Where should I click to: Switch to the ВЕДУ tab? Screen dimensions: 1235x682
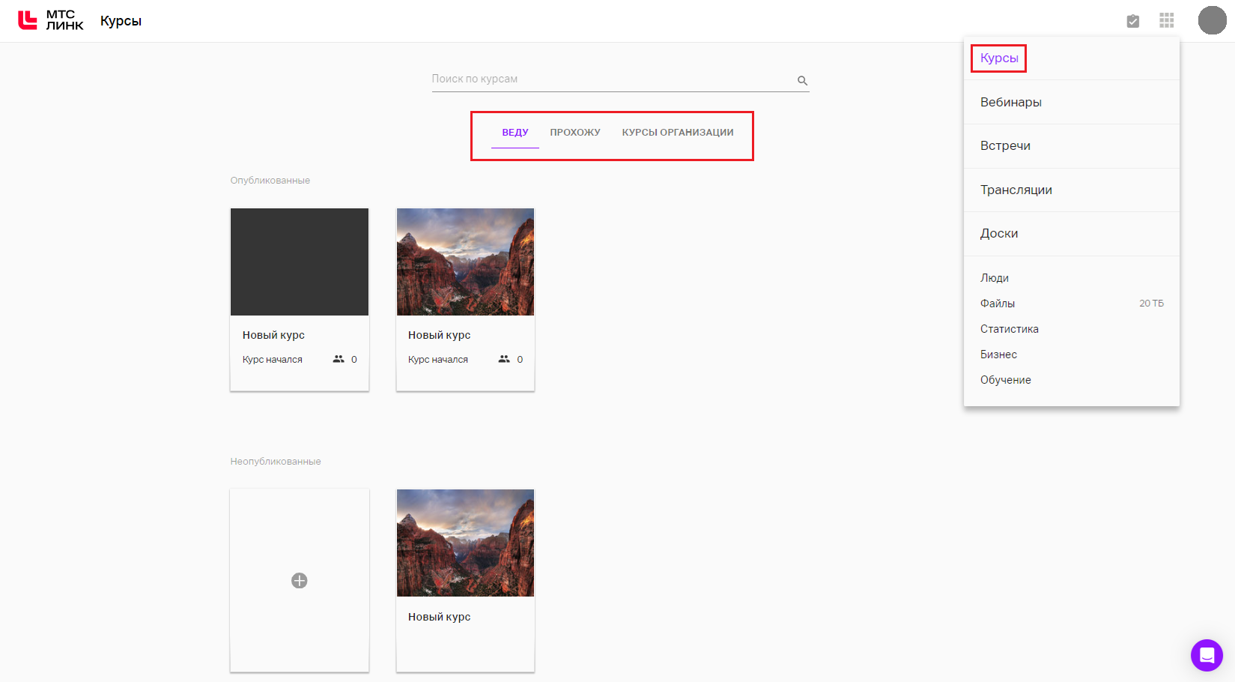515,133
